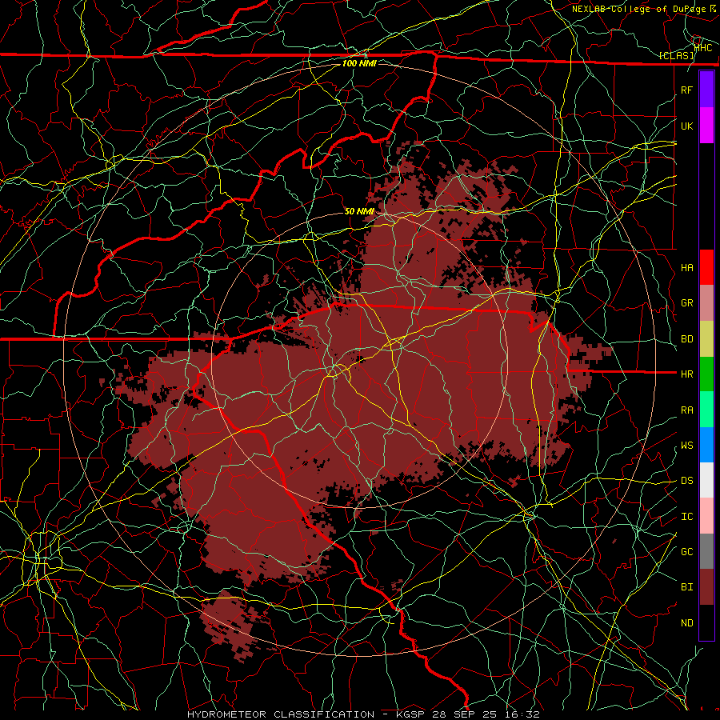This screenshot has height=720, width=720.
Task: Select the GC gray legend swatch
Action: tap(706, 551)
